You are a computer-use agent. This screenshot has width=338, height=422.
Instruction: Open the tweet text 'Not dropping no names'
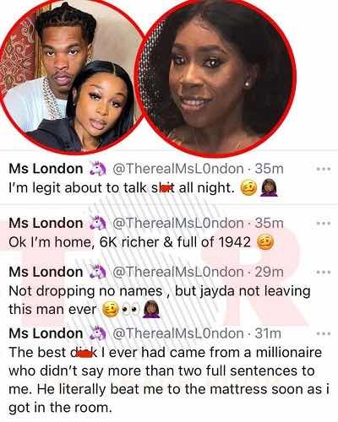[x=160, y=300]
